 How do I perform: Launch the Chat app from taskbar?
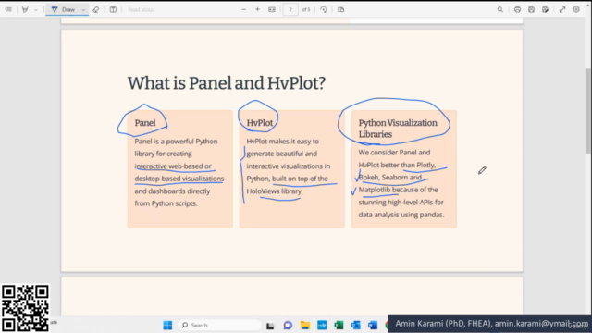(288, 325)
